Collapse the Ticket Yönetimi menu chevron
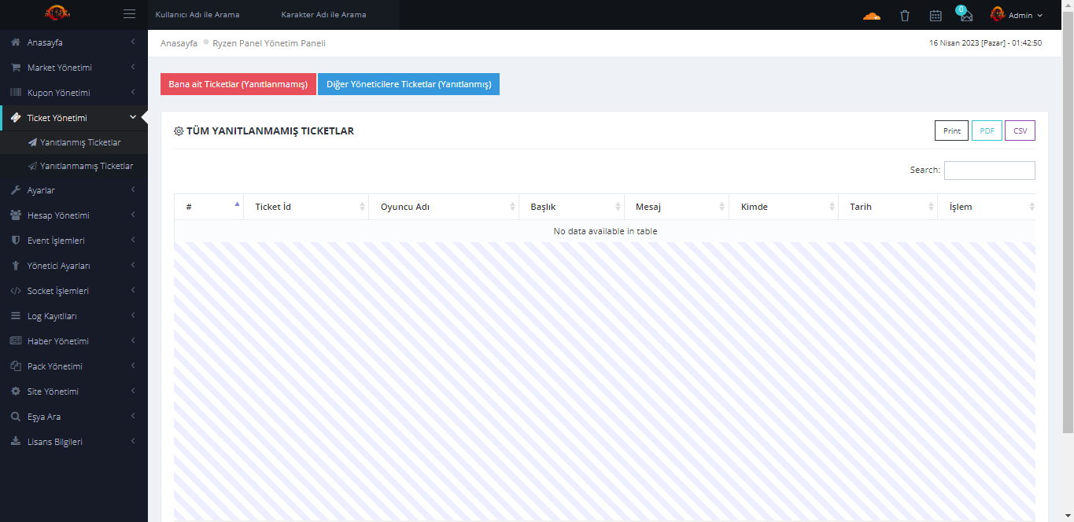 [x=133, y=117]
